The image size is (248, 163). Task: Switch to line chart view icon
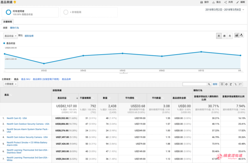[x=237, y=35]
